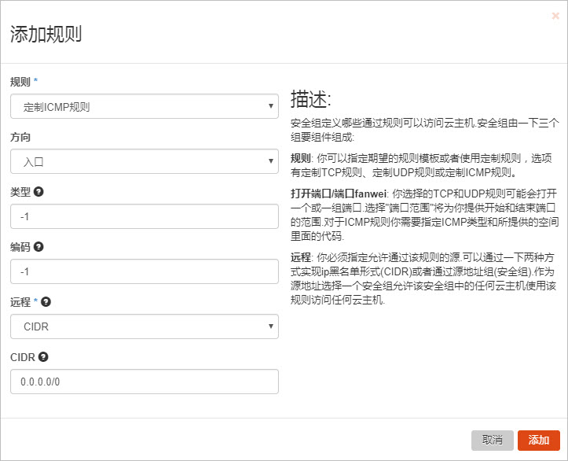Show the help tooltip icon for 远程
Viewport: 568px width, 461px height.
(x=46, y=301)
